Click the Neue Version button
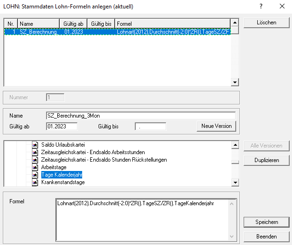The width and height of the screenshot is (292, 245). [x=216, y=126]
